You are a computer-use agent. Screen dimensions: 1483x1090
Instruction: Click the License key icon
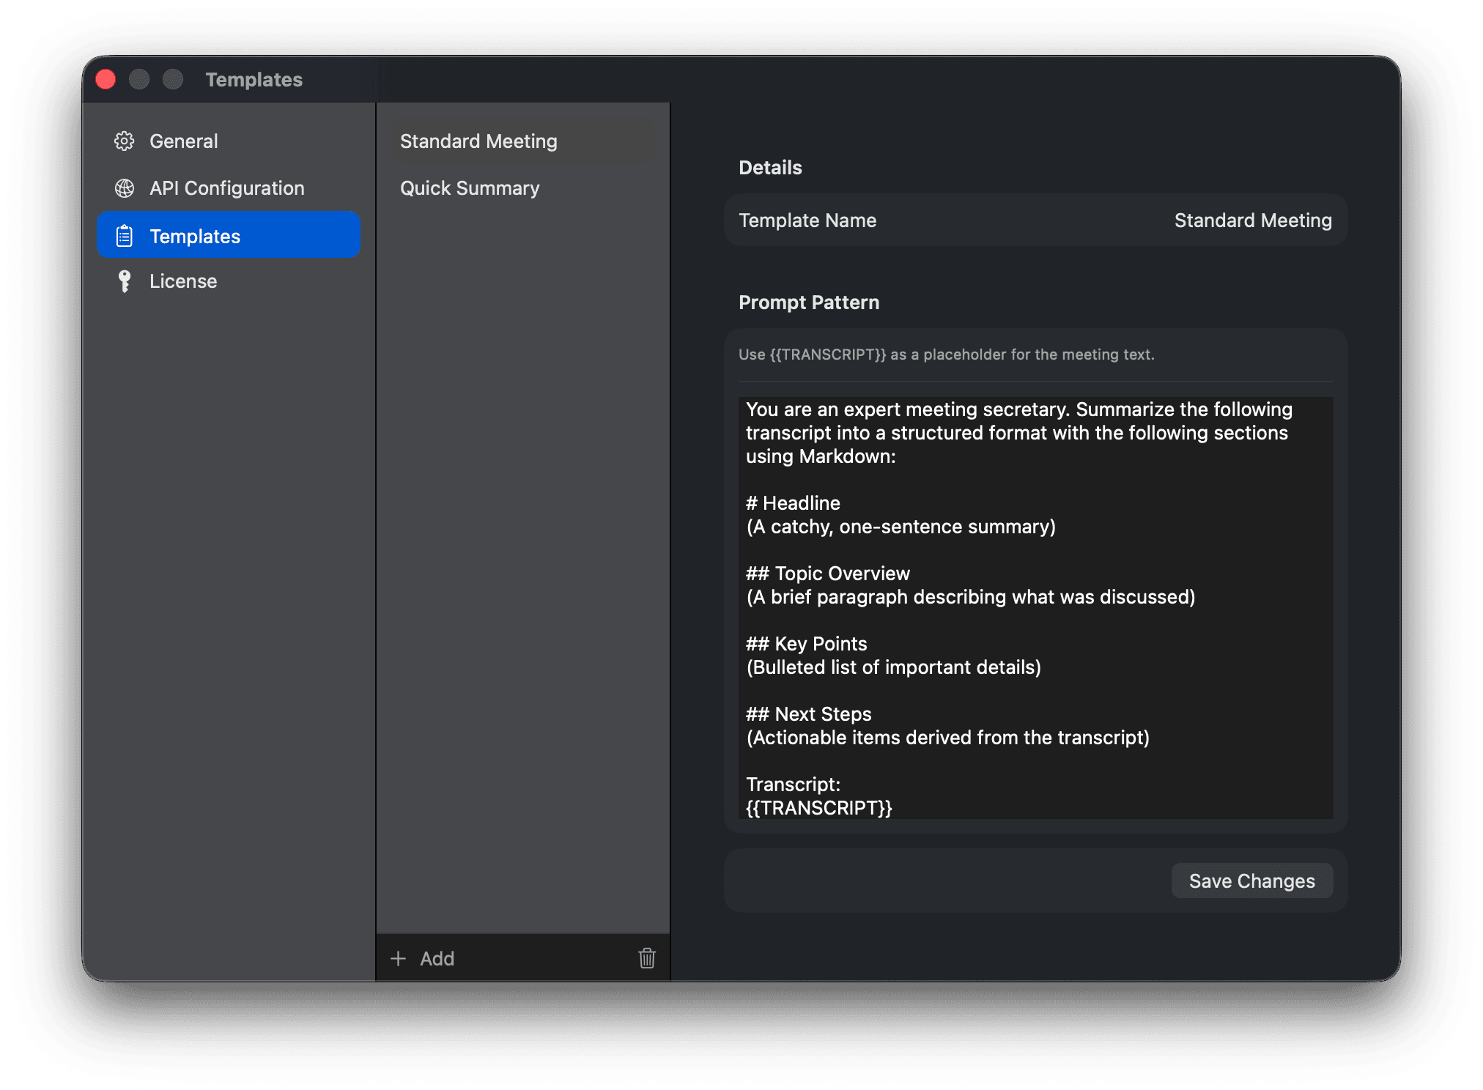[x=125, y=281]
